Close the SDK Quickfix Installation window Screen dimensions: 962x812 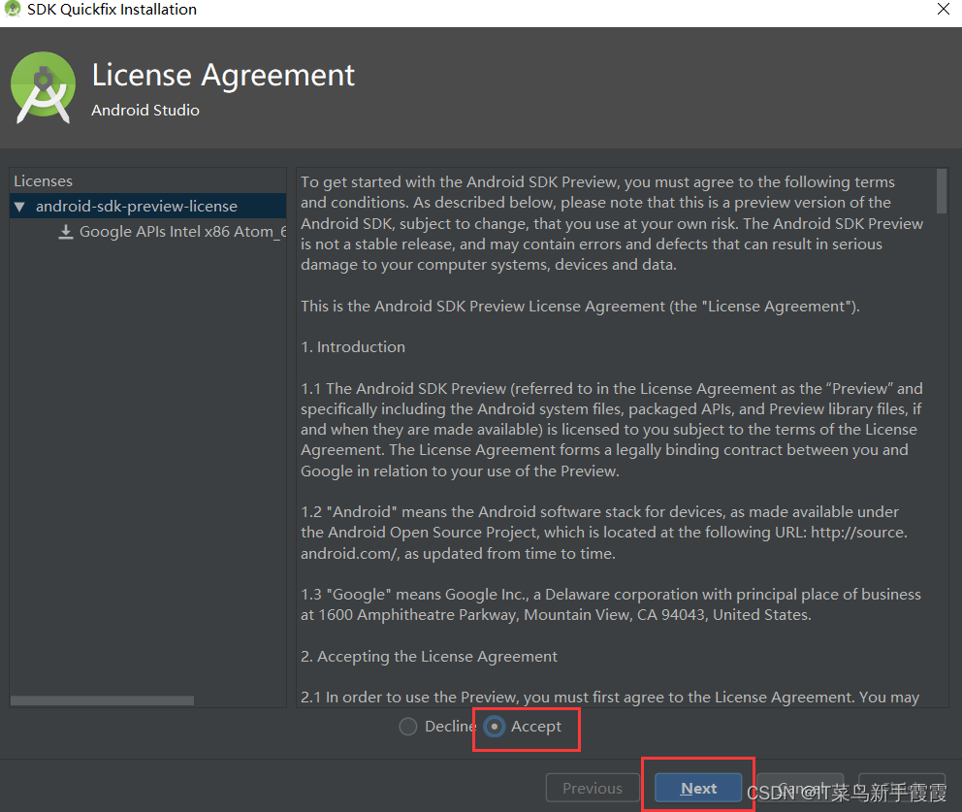tap(943, 9)
